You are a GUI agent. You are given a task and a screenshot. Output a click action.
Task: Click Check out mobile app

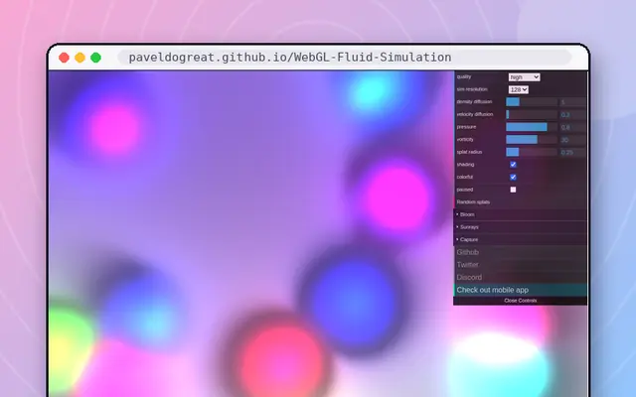pos(521,290)
